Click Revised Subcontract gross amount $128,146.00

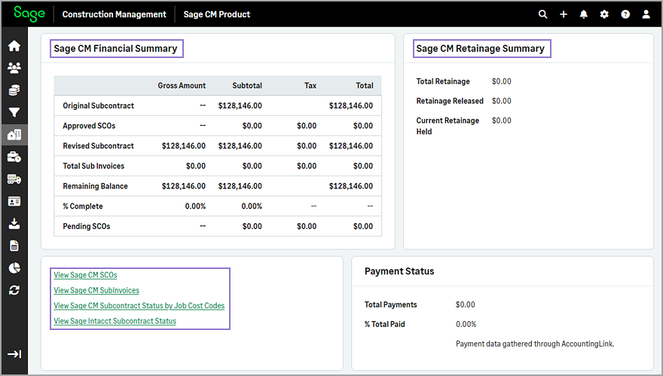pos(184,146)
